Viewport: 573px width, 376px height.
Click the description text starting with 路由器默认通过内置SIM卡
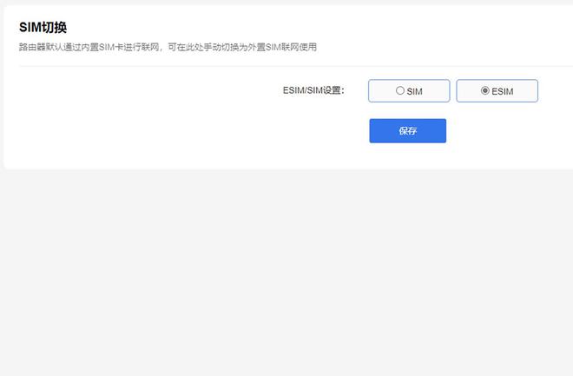[x=168, y=47]
